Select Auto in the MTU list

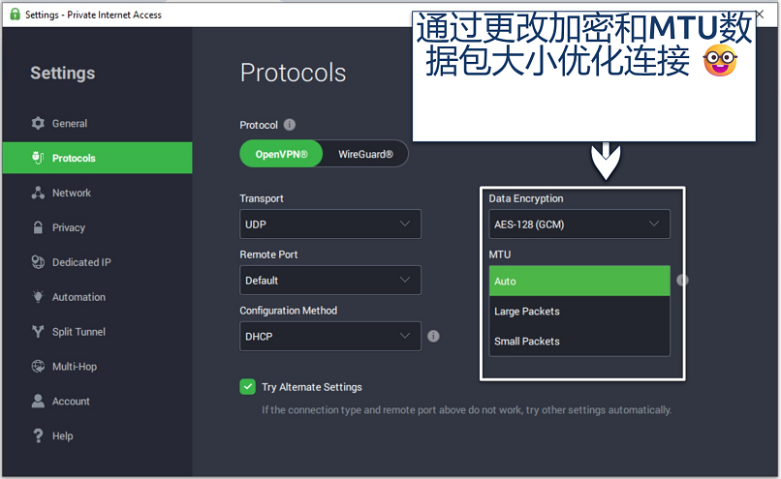579,281
